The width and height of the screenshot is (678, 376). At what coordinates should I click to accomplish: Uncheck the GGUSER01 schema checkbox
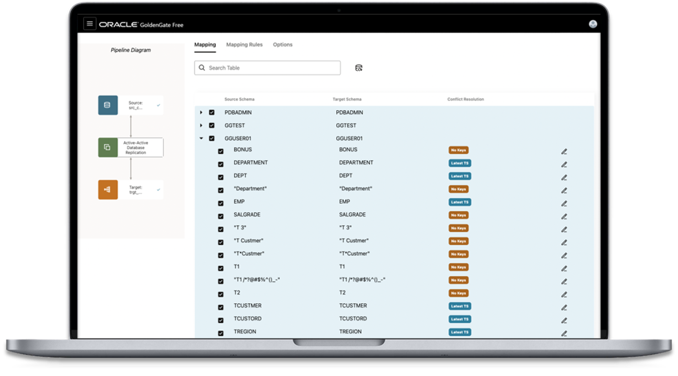coord(211,138)
